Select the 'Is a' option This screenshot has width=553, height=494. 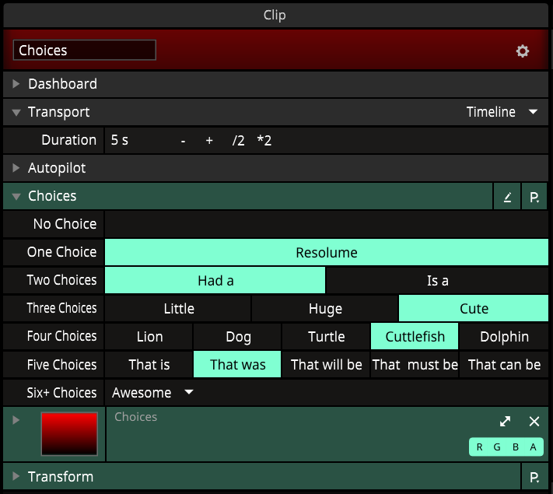click(x=437, y=280)
